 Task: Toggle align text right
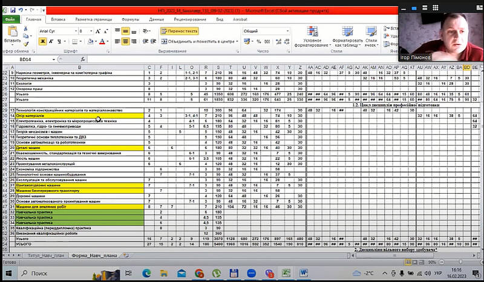point(134,41)
